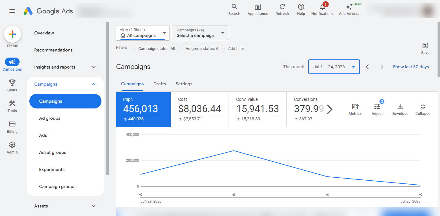Open the hamburger main menu
Viewport: 440px width, 216px height.
pyautogui.click(x=12, y=11)
